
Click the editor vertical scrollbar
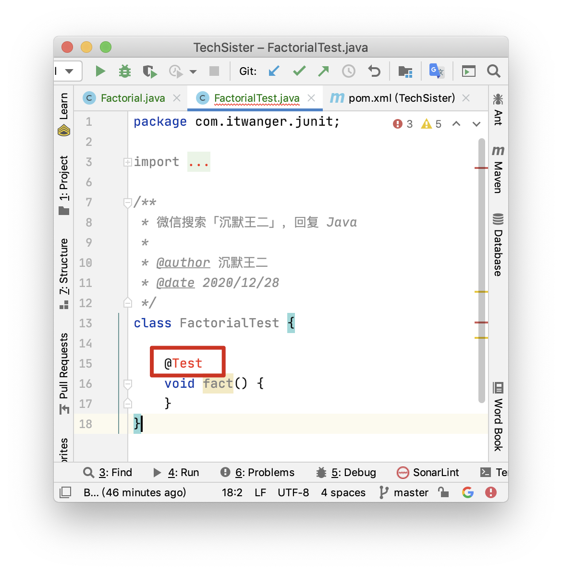[x=482, y=269]
